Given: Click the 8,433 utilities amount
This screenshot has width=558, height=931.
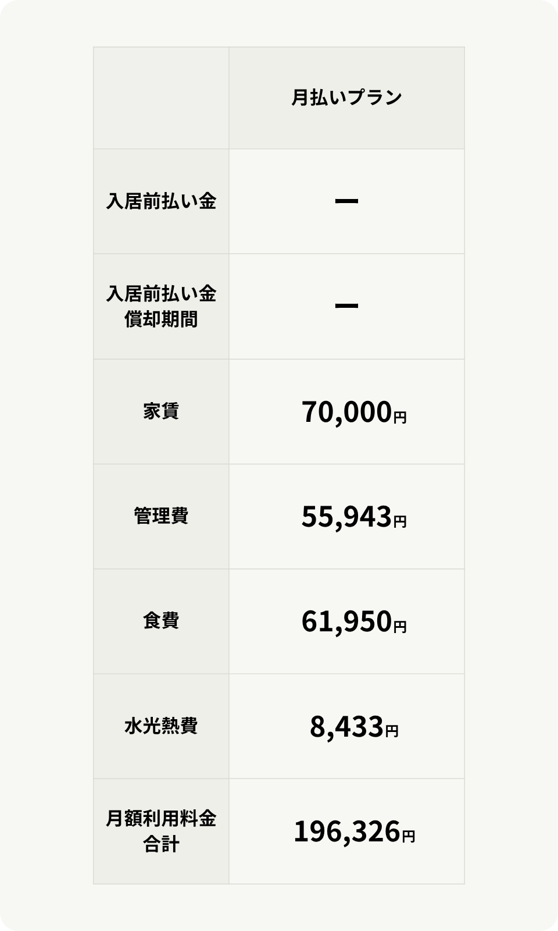Looking at the screenshot, I should [x=346, y=727].
